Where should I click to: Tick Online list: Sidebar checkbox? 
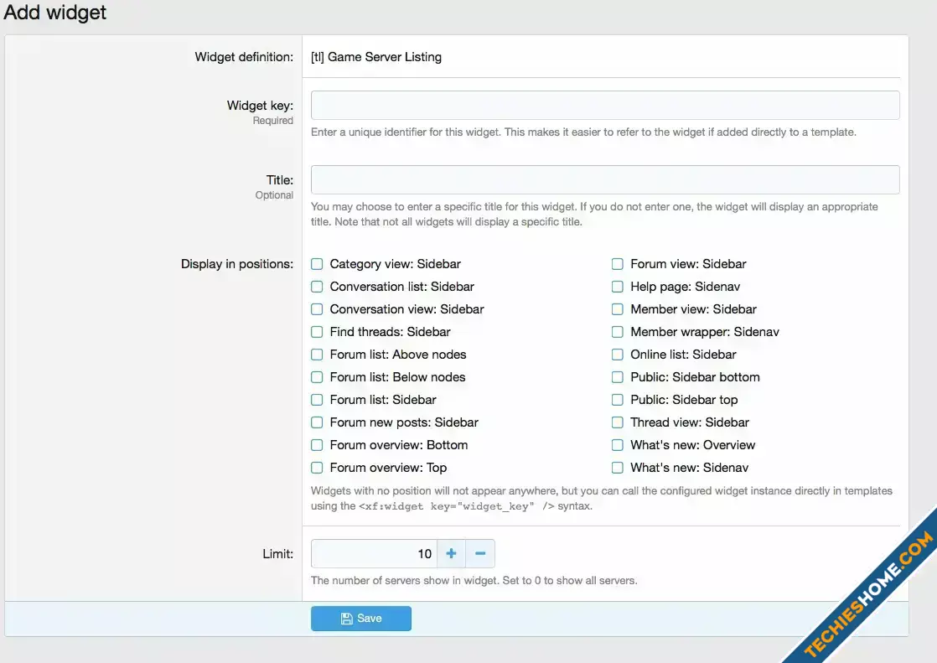click(x=618, y=355)
